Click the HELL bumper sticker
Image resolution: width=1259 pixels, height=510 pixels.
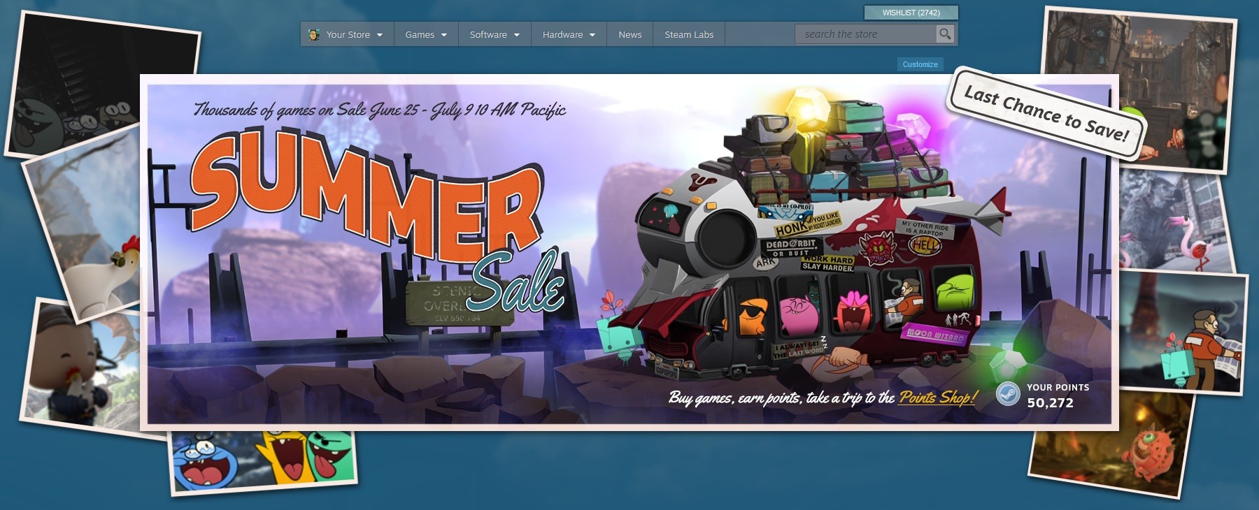click(x=925, y=245)
